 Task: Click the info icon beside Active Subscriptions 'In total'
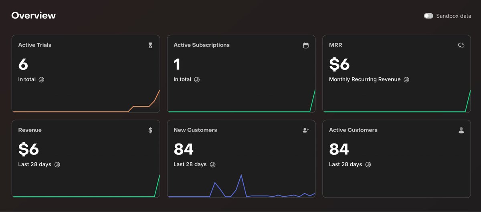point(197,80)
